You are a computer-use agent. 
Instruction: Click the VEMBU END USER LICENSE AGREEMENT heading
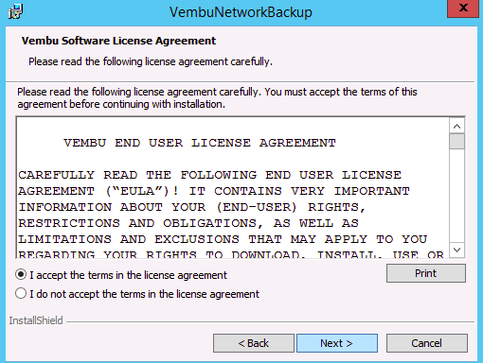(x=200, y=143)
